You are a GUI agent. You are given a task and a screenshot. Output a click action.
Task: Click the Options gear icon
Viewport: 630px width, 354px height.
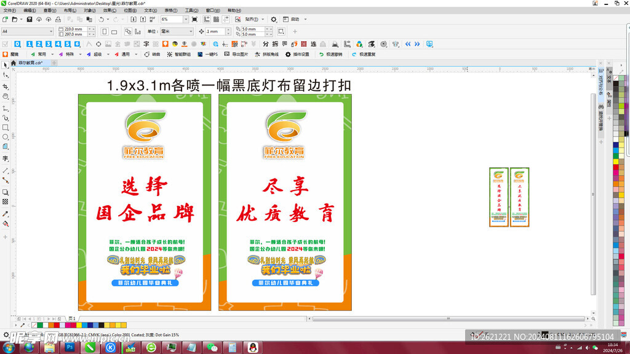coord(274,19)
